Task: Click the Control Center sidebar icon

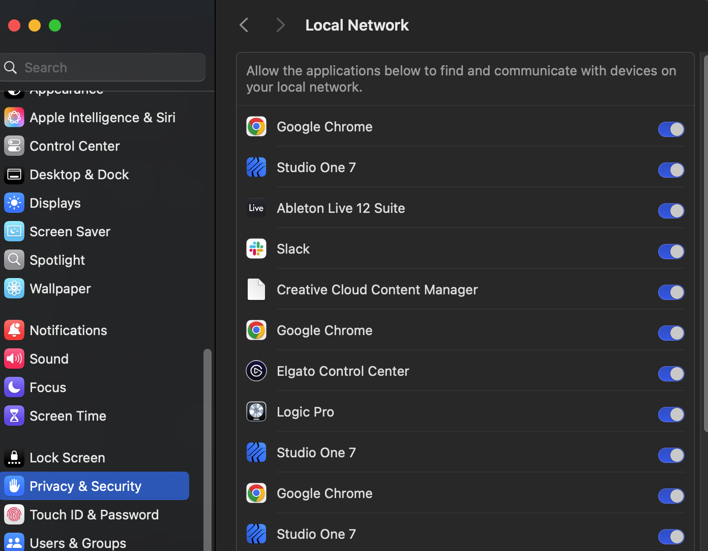Action: (x=14, y=146)
